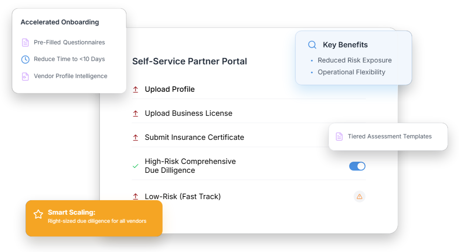
Task: Click the upload icon beside Upload Profile
Action: (135, 89)
